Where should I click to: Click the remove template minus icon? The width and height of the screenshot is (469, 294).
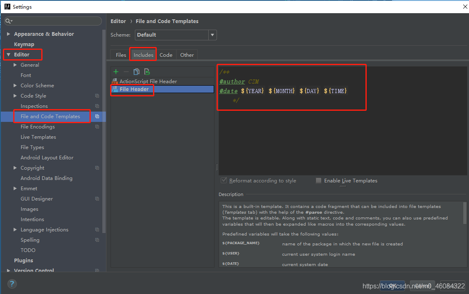tap(126, 72)
